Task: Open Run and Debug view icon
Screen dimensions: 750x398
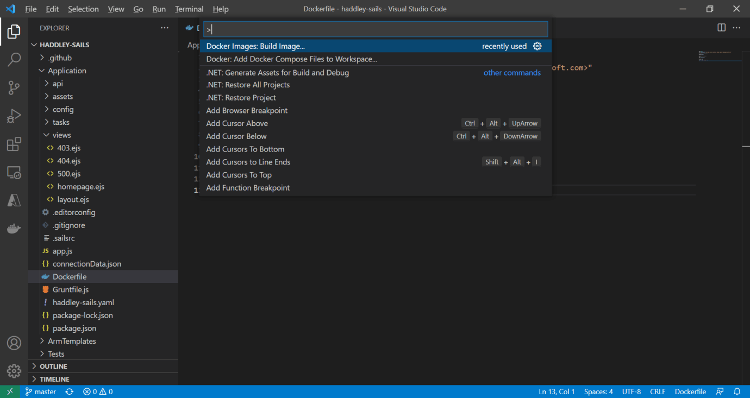Action: (x=14, y=116)
